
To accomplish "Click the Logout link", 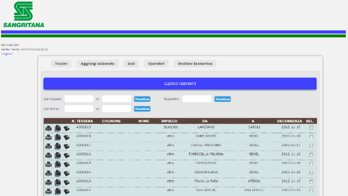I will click(x=7, y=54).
